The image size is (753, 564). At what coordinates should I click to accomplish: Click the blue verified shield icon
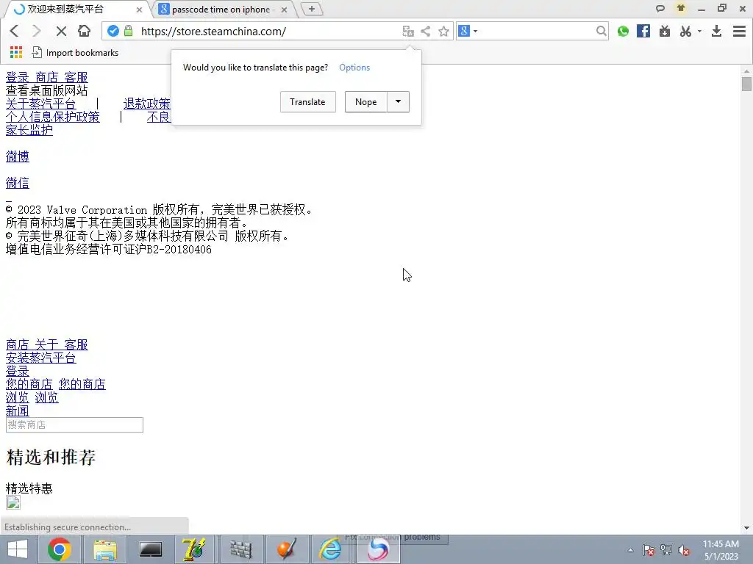(x=113, y=31)
